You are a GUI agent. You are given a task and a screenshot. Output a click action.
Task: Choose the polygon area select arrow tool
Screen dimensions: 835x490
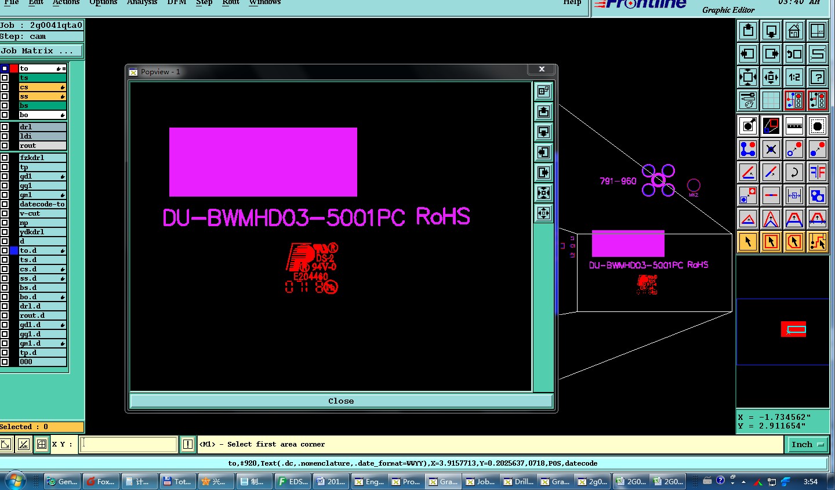click(x=794, y=242)
